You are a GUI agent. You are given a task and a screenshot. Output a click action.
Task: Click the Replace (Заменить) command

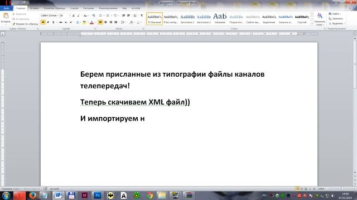(336, 18)
